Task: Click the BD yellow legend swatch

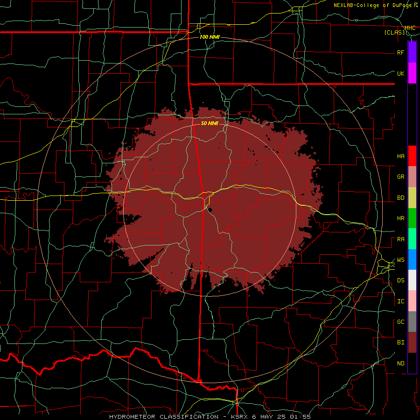Action: click(412, 198)
